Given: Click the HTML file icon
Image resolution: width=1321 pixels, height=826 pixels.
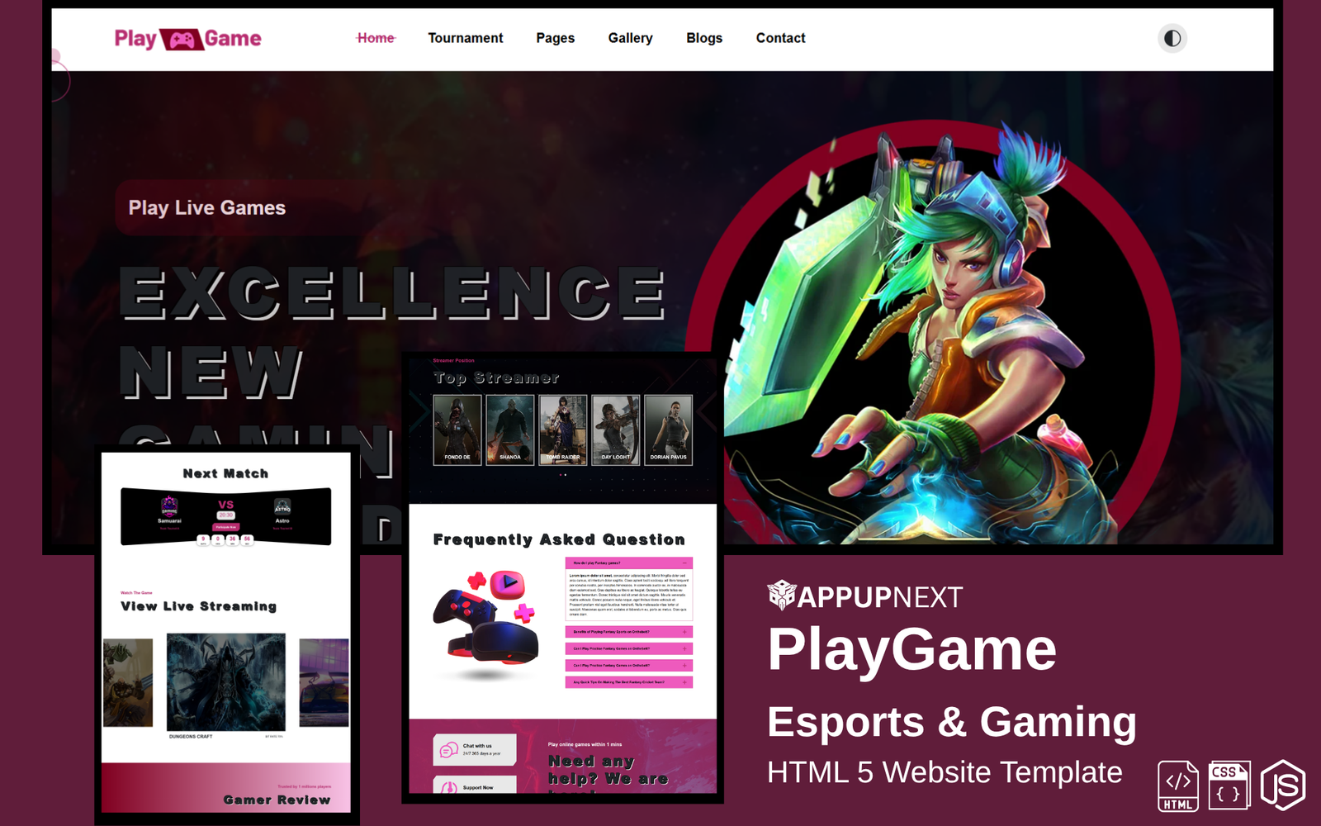Looking at the screenshot, I should click(1178, 786).
